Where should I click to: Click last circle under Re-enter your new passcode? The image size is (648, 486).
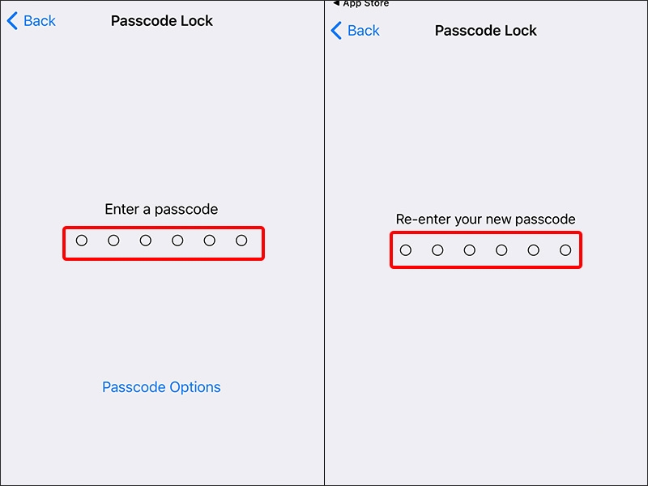coord(565,250)
